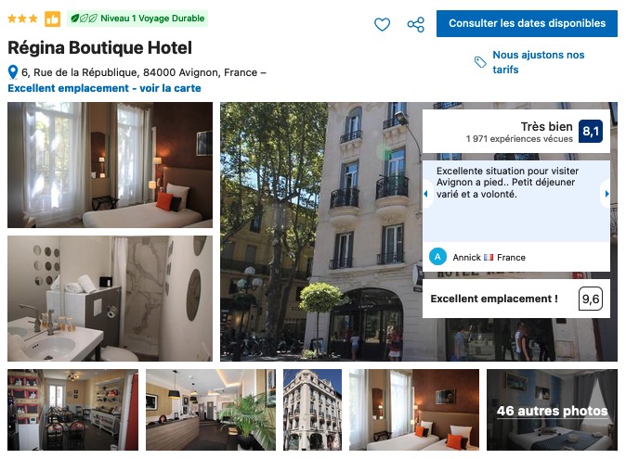Image resolution: width=626 pixels, height=459 pixels.
Task: Click the price tag icon
Action: pos(480,62)
